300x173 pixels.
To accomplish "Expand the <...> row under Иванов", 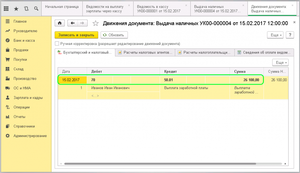I will tap(95, 96).
